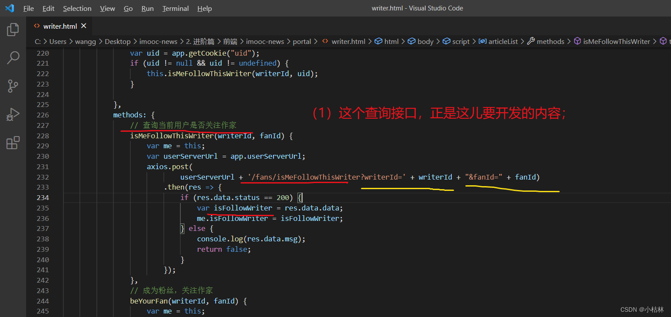Open the File menu
Viewport: 671px width, 317px height.
[x=29, y=8]
